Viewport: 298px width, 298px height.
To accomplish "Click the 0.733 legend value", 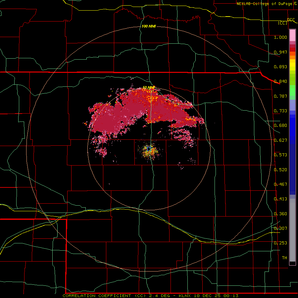I will 280,111.
